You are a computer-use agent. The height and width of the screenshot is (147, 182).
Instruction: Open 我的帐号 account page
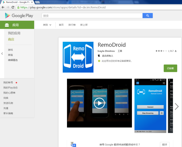pyautogui.click(x=8, y=82)
